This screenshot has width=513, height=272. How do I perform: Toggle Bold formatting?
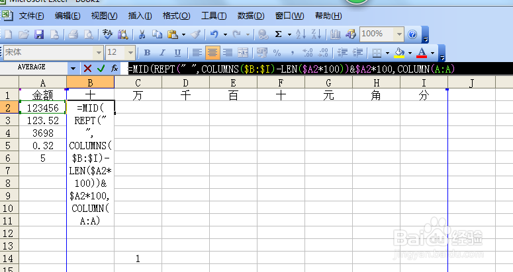(x=147, y=53)
